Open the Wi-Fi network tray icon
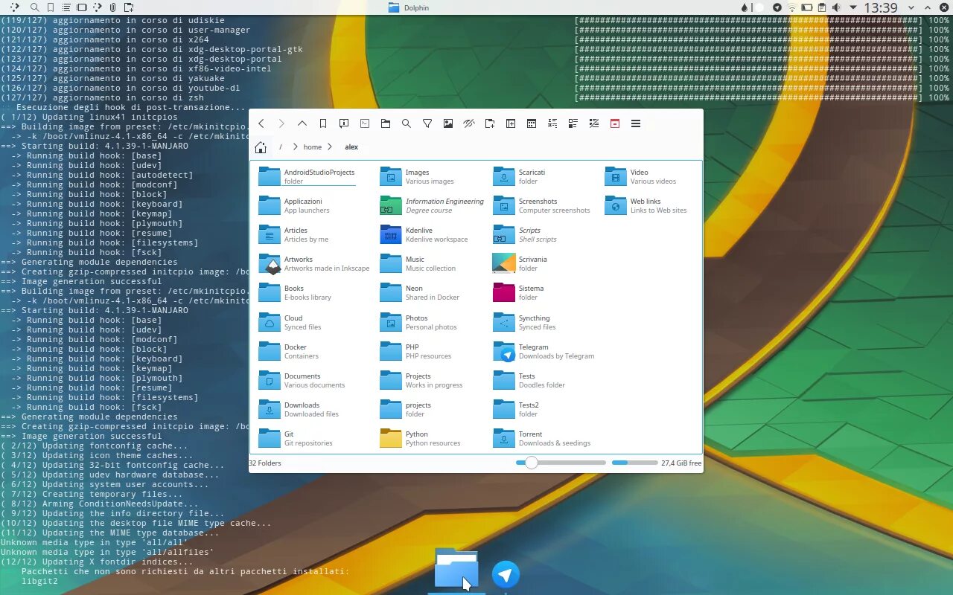This screenshot has height=595, width=953. [791, 7]
